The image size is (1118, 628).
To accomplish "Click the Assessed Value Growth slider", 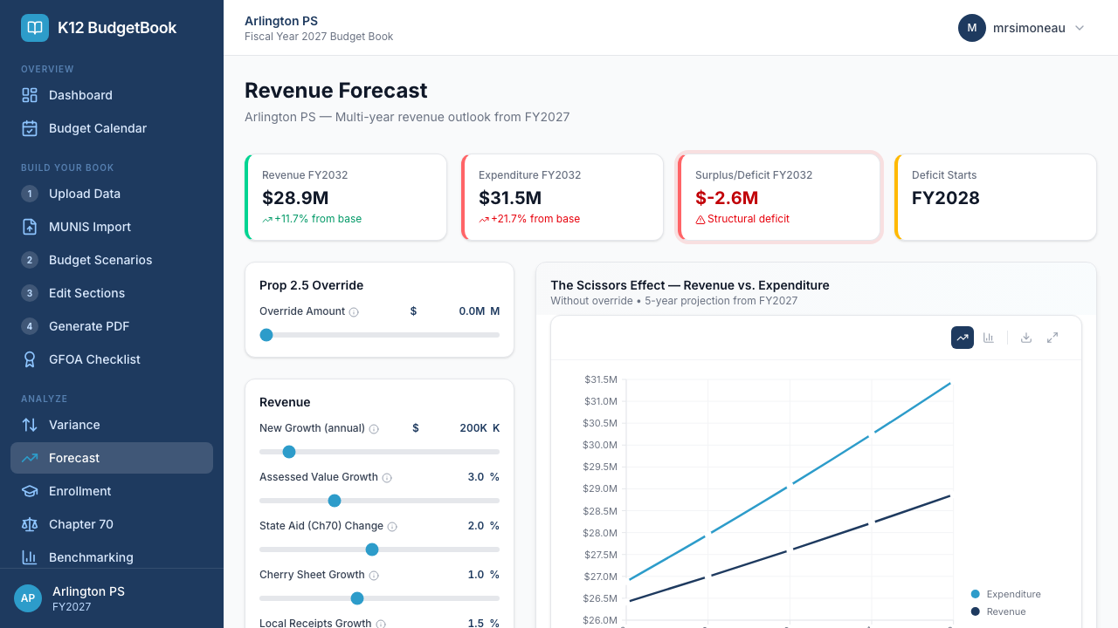I will coord(379,501).
